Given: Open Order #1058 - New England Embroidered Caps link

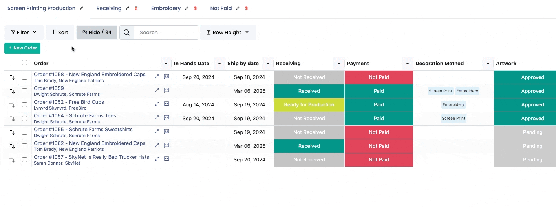Looking at the screenshot, I should 90,75.
